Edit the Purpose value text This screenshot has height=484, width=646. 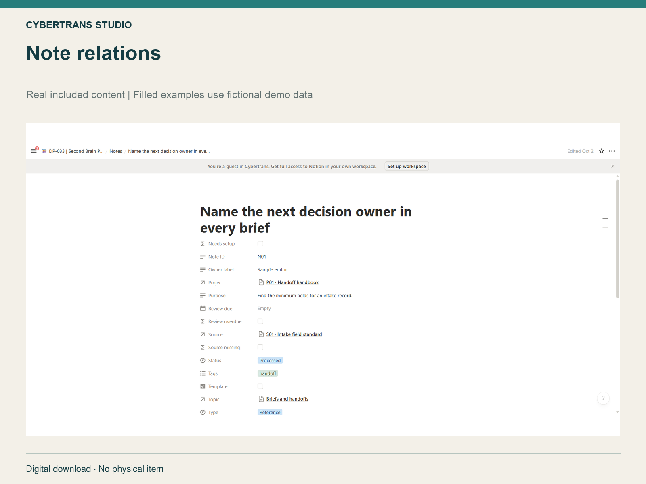coord(305,296)
